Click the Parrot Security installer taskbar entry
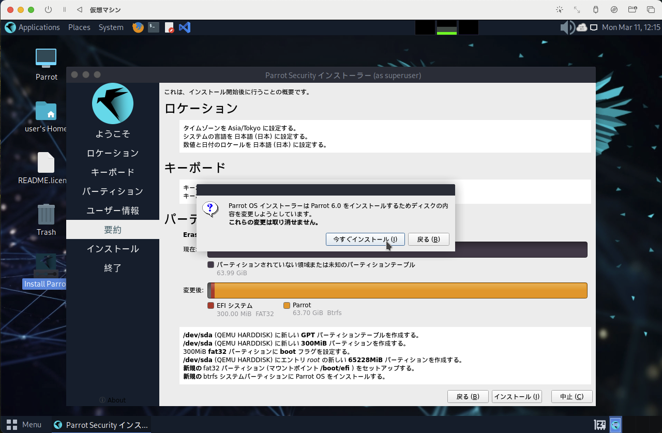662x433 pixels. (101, 425)
